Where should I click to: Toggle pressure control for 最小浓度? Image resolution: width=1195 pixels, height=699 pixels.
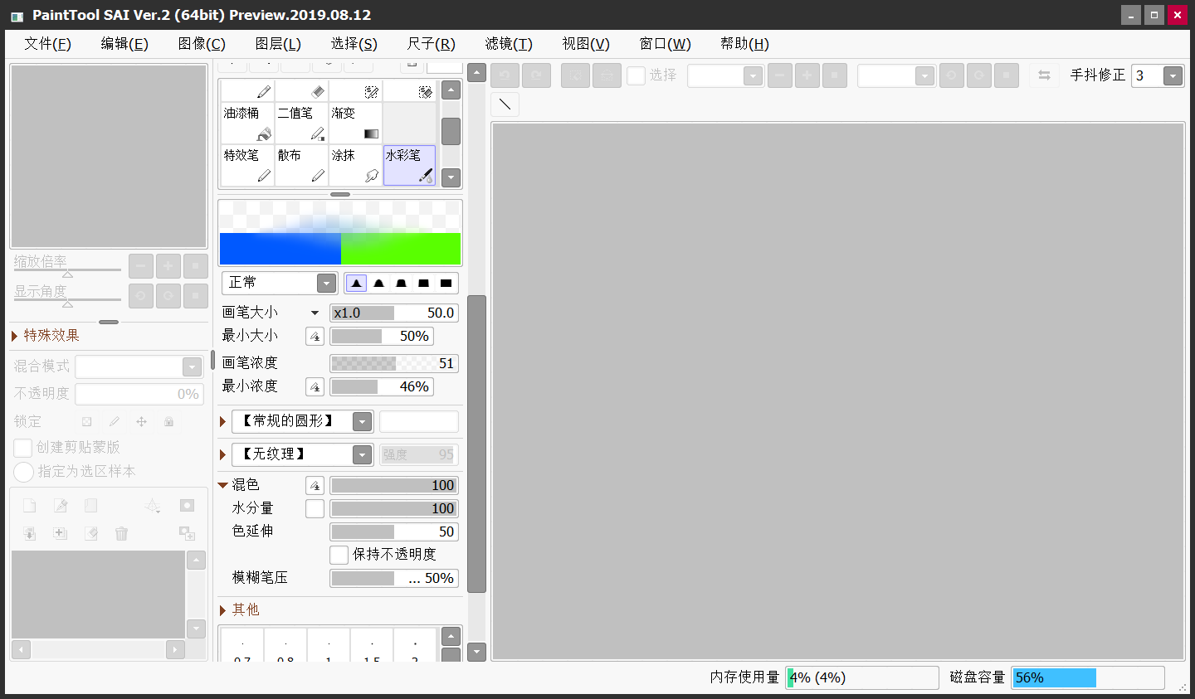click(x=315, y=386)
